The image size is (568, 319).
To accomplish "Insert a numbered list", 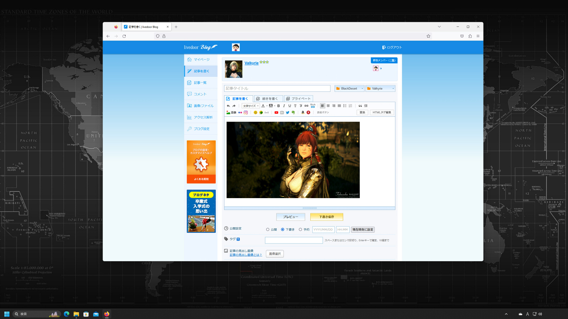I will point(350,106).
